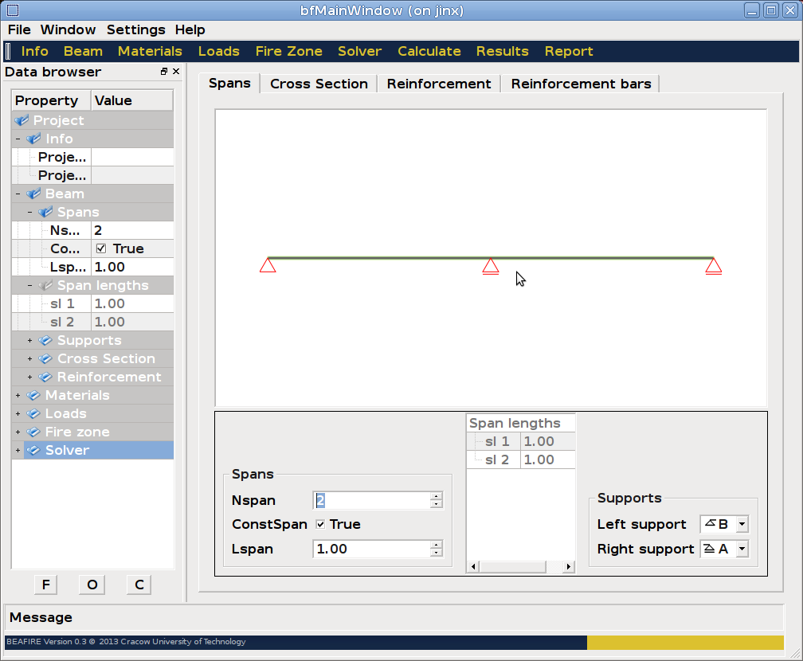Collapse the Span lengths tree node

coord(30,286)
